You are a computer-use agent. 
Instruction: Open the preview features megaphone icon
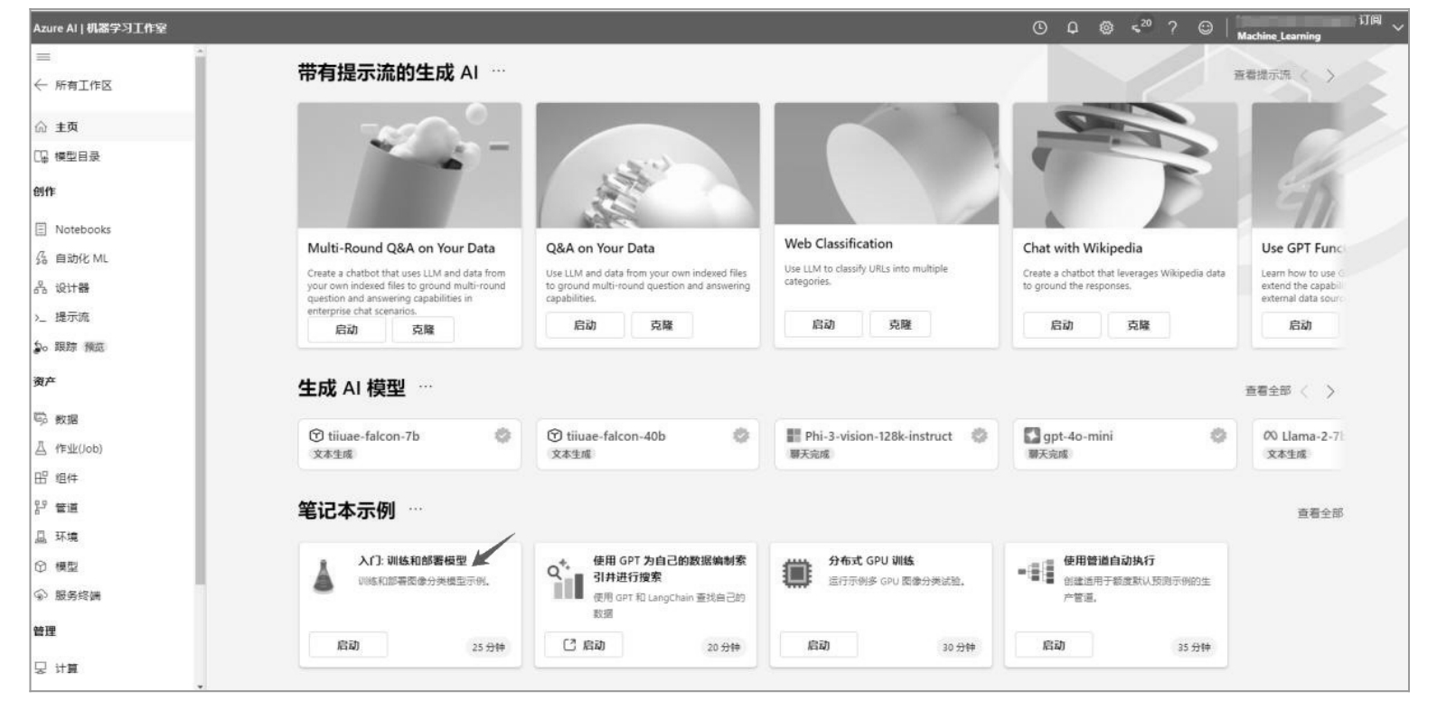pos(1141,27)
